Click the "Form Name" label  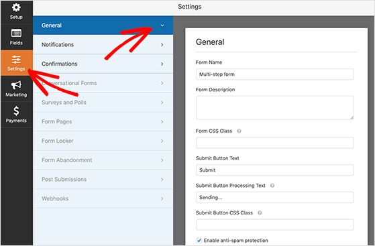click(x=209, y=62)
